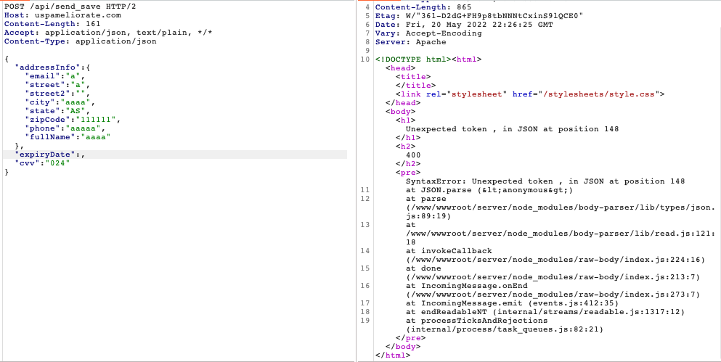Select the "city":"aaaa" line
Viewport: 721px width, 362px height.
60,102
